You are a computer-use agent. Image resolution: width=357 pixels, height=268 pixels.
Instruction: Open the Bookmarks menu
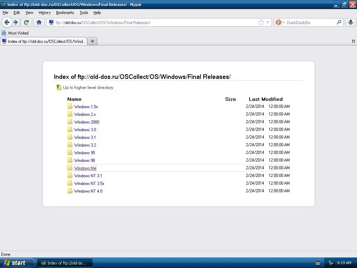coord(65,13)
